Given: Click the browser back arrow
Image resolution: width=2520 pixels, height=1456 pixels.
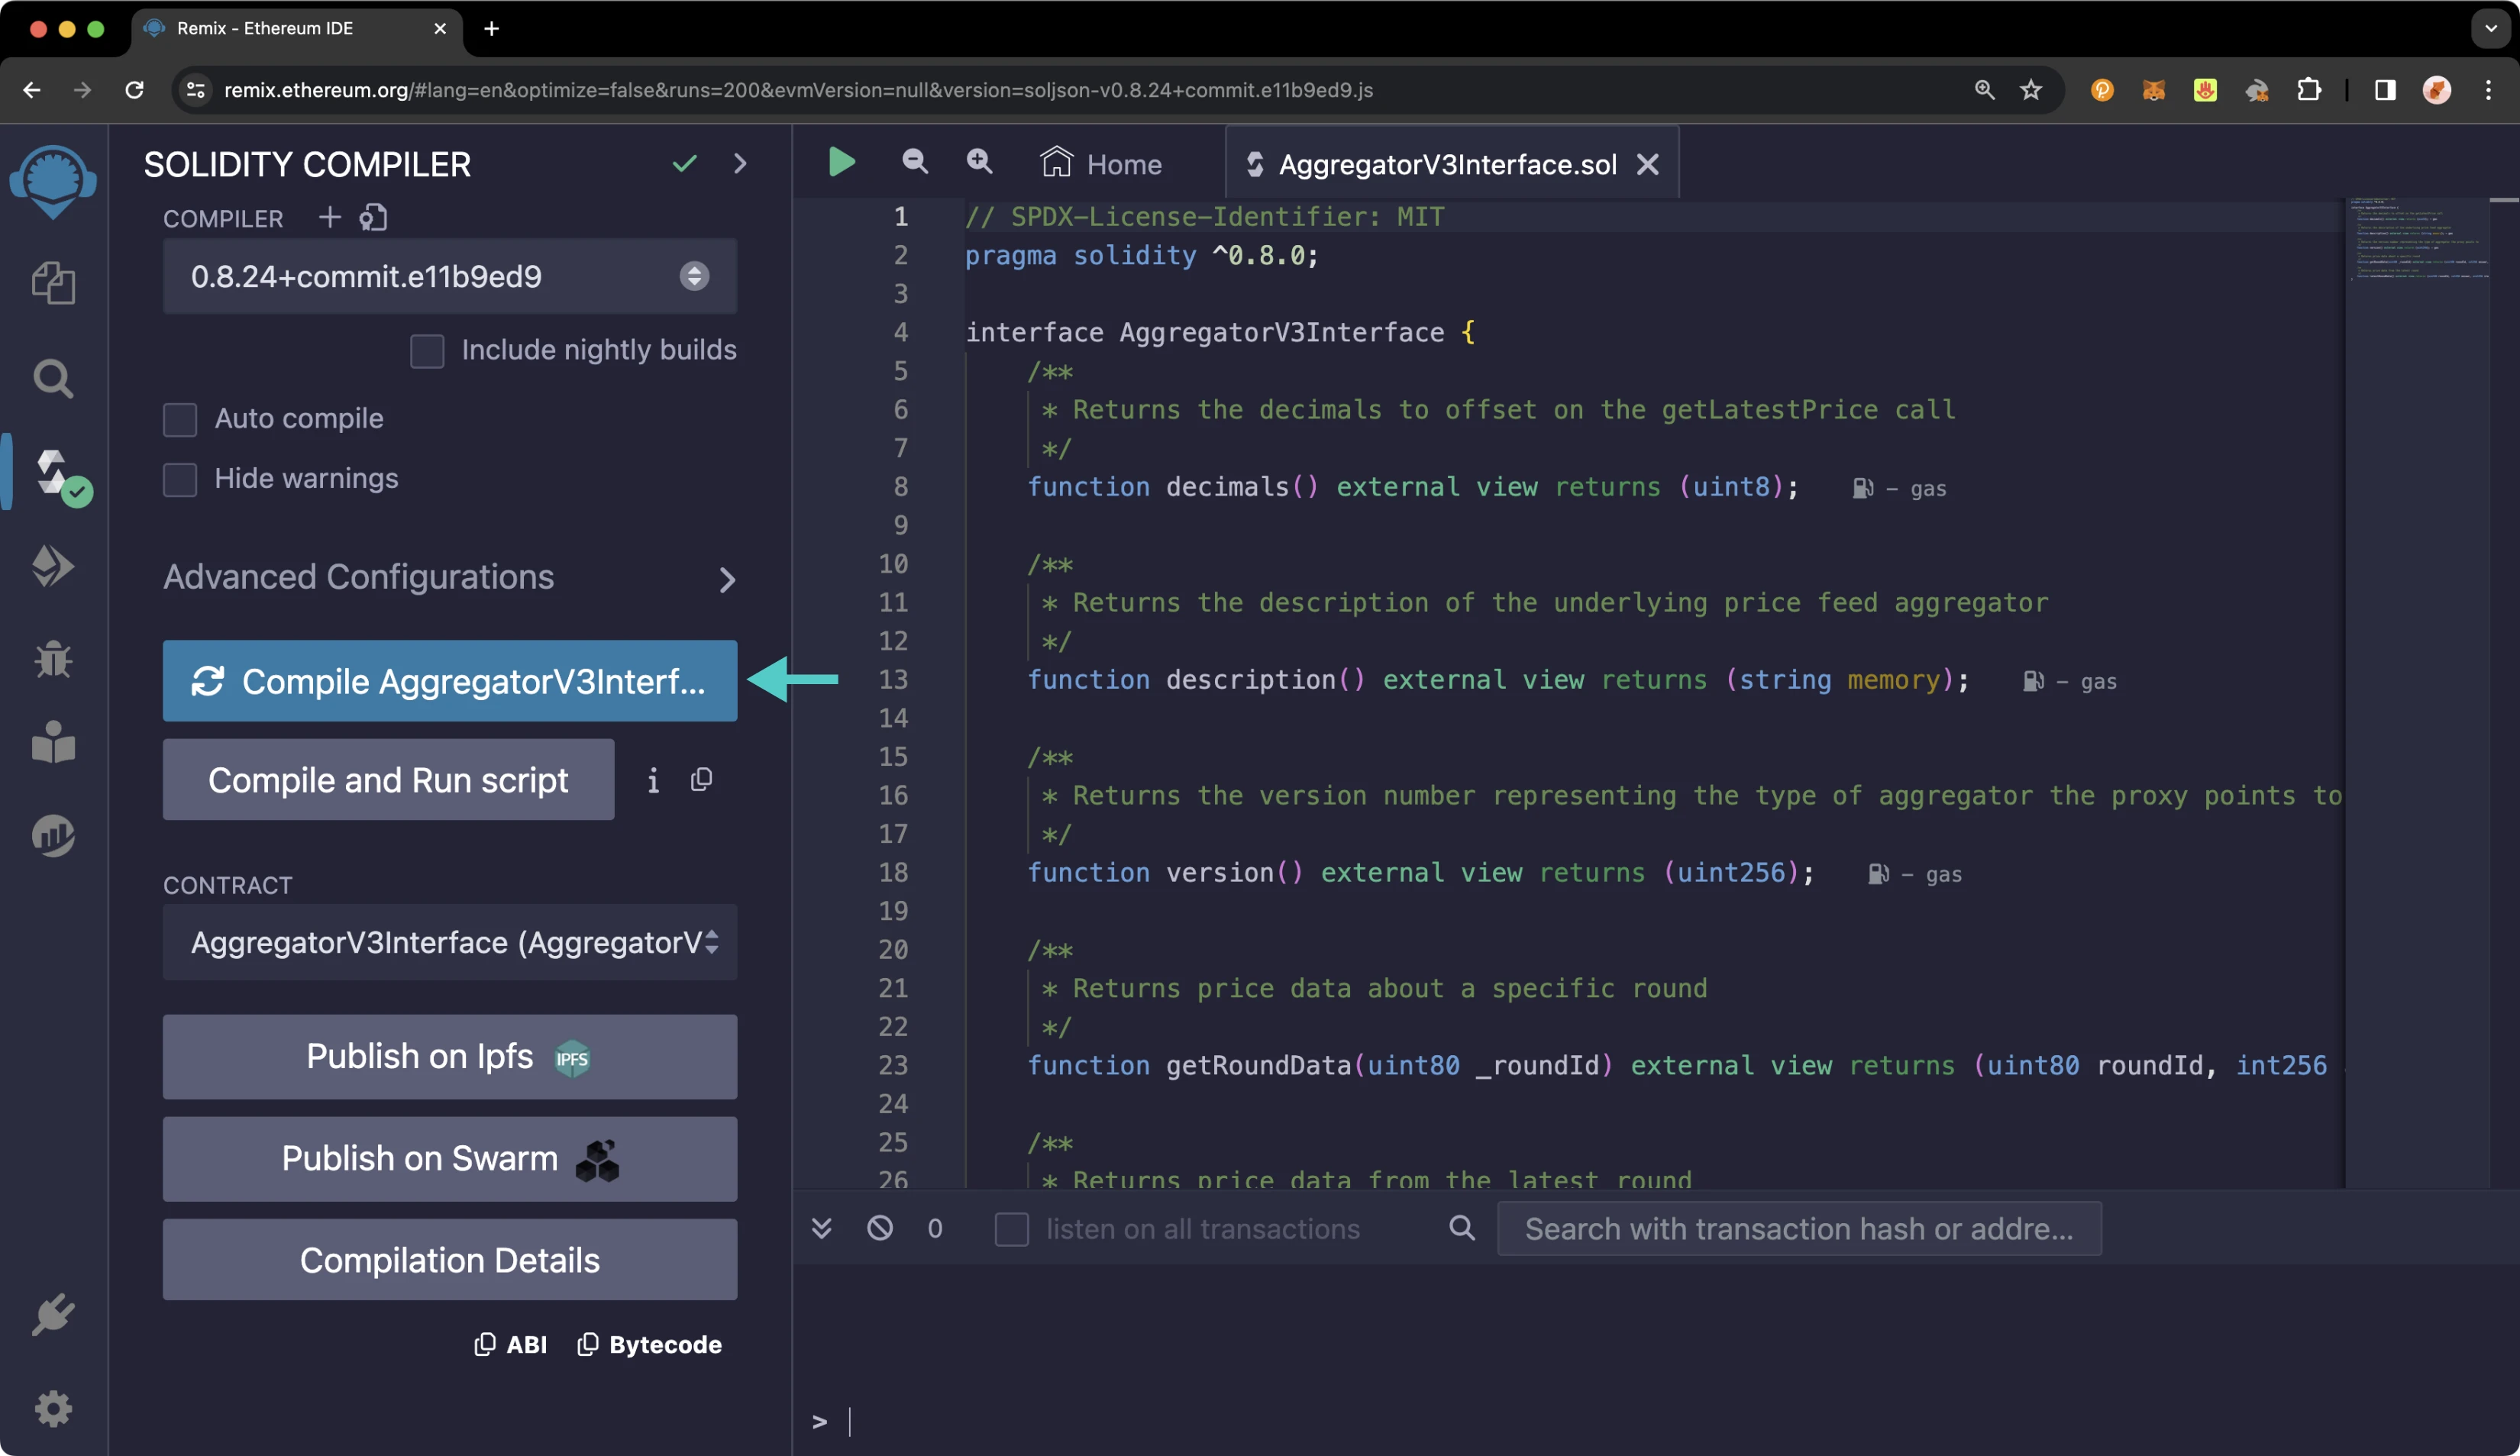Looking at the screenshot, I should tap(32, 90).
